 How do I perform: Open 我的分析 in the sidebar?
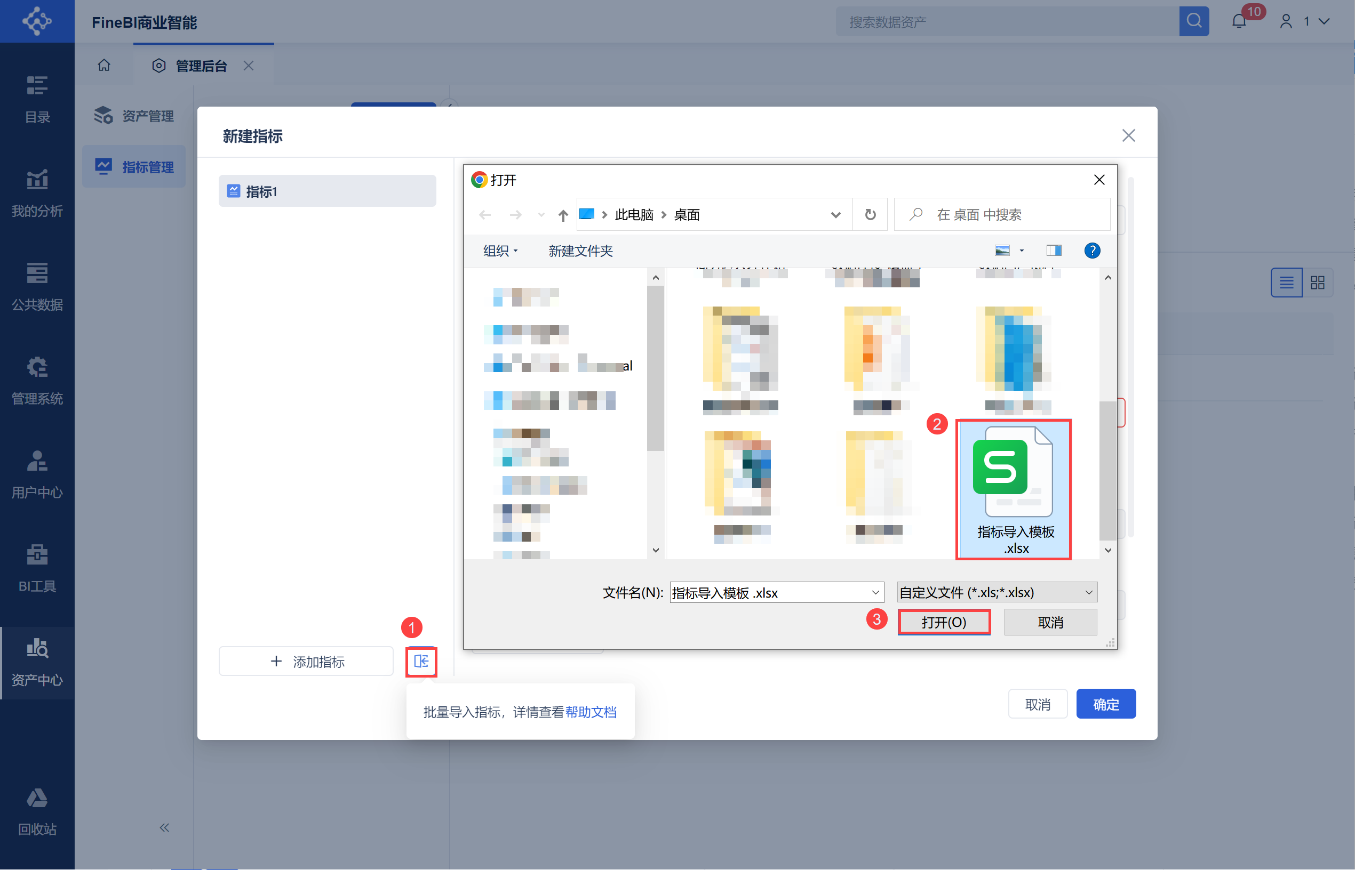click(37, 193)
